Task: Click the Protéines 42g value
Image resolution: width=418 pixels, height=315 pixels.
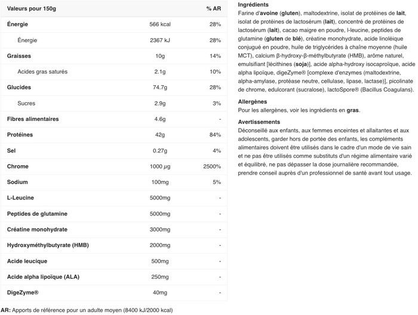Action: click(x=159, y=135)
